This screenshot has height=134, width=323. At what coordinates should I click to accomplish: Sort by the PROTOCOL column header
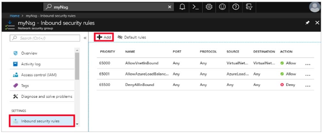208,52
